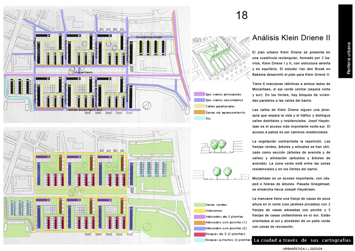This screenshot has width=355, height=251.
Task: Click La ciudad a través de sus cartografías banner
Action: click(303, 241)
